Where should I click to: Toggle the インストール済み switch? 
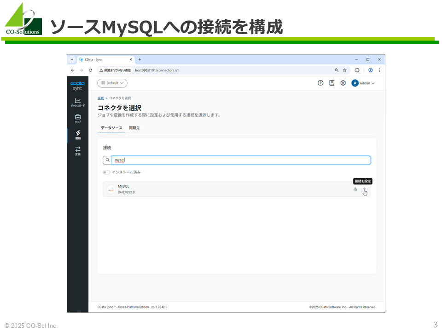(106, 172)
